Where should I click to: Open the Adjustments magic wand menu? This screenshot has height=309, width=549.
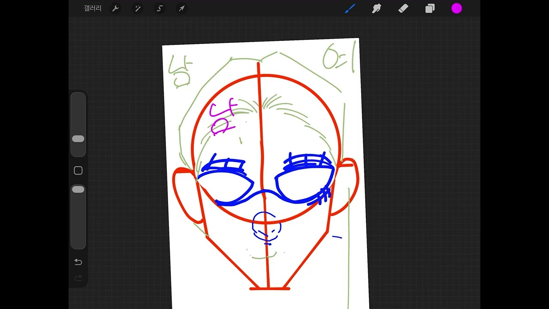(138, 9)
